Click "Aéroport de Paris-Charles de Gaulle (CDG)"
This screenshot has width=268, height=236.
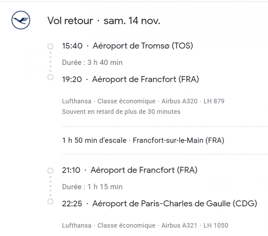tap(175, 204)
